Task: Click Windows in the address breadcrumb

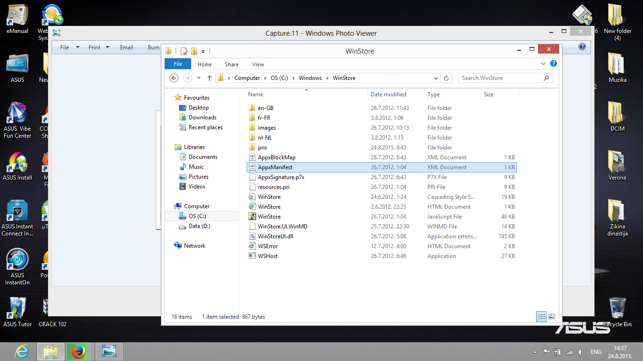Action: click(310, 78)
